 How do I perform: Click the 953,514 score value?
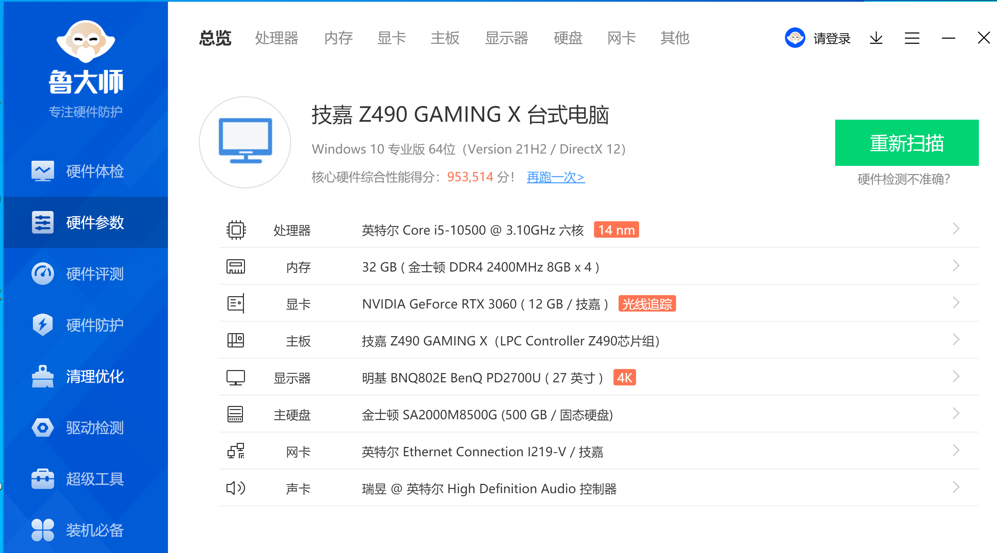click(x=470, y=177)
